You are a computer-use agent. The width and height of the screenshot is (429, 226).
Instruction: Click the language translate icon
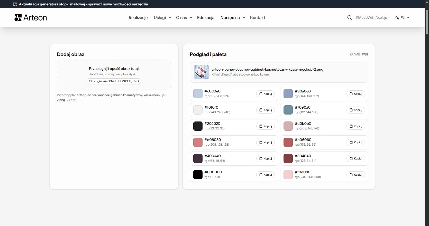(x=396, y=17)
